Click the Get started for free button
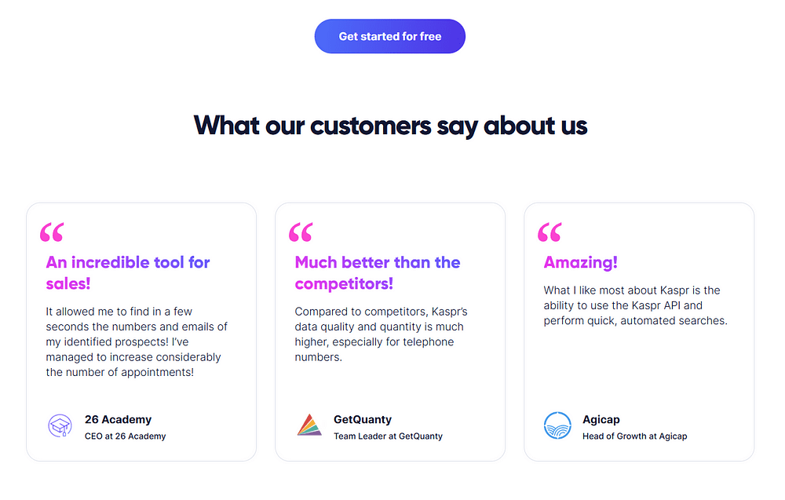Image resolution: width=785 pixels, height=500 pixels. click(389, 37)
